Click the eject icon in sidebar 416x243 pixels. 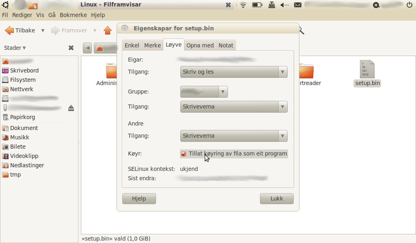point(71,108)
